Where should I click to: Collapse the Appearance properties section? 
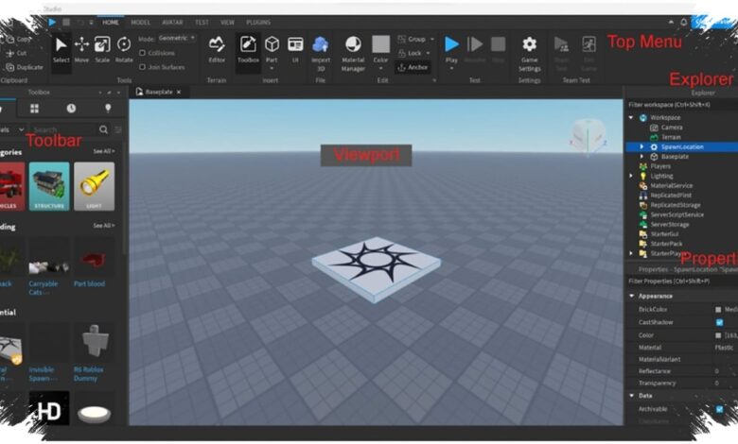click(x=632, y=296)
